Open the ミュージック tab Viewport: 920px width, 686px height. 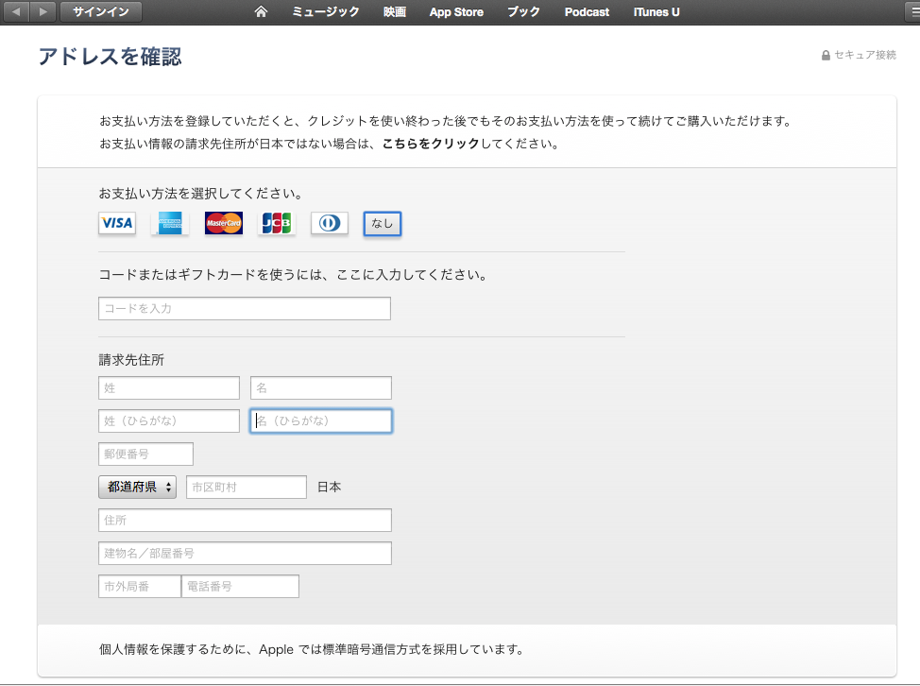click(326, 12)
